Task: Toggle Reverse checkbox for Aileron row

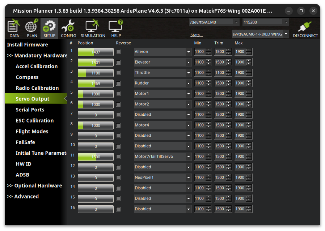Action: (118, 52)
